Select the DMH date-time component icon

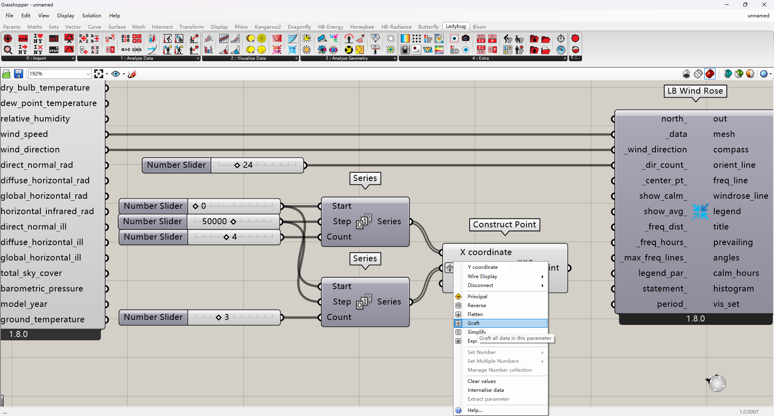(x=137, y=50)
